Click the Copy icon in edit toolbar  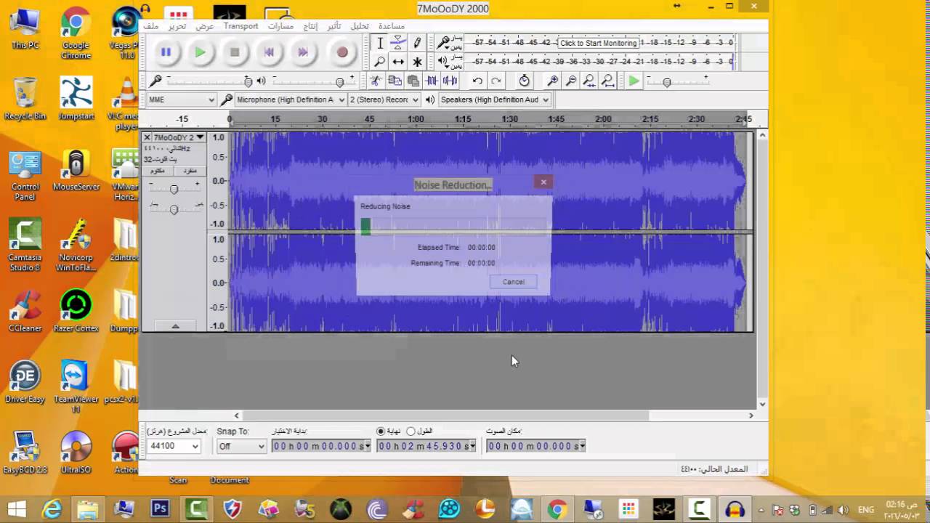pos(395,81)
